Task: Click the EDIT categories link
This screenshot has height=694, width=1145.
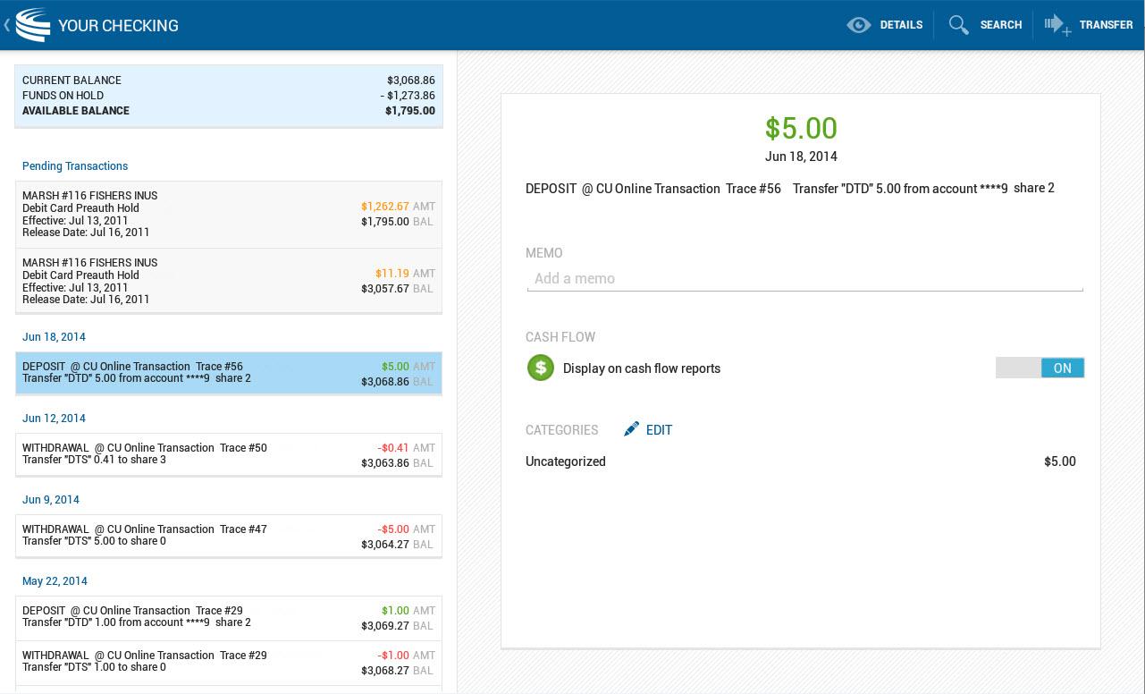Action: coord(659,430)
